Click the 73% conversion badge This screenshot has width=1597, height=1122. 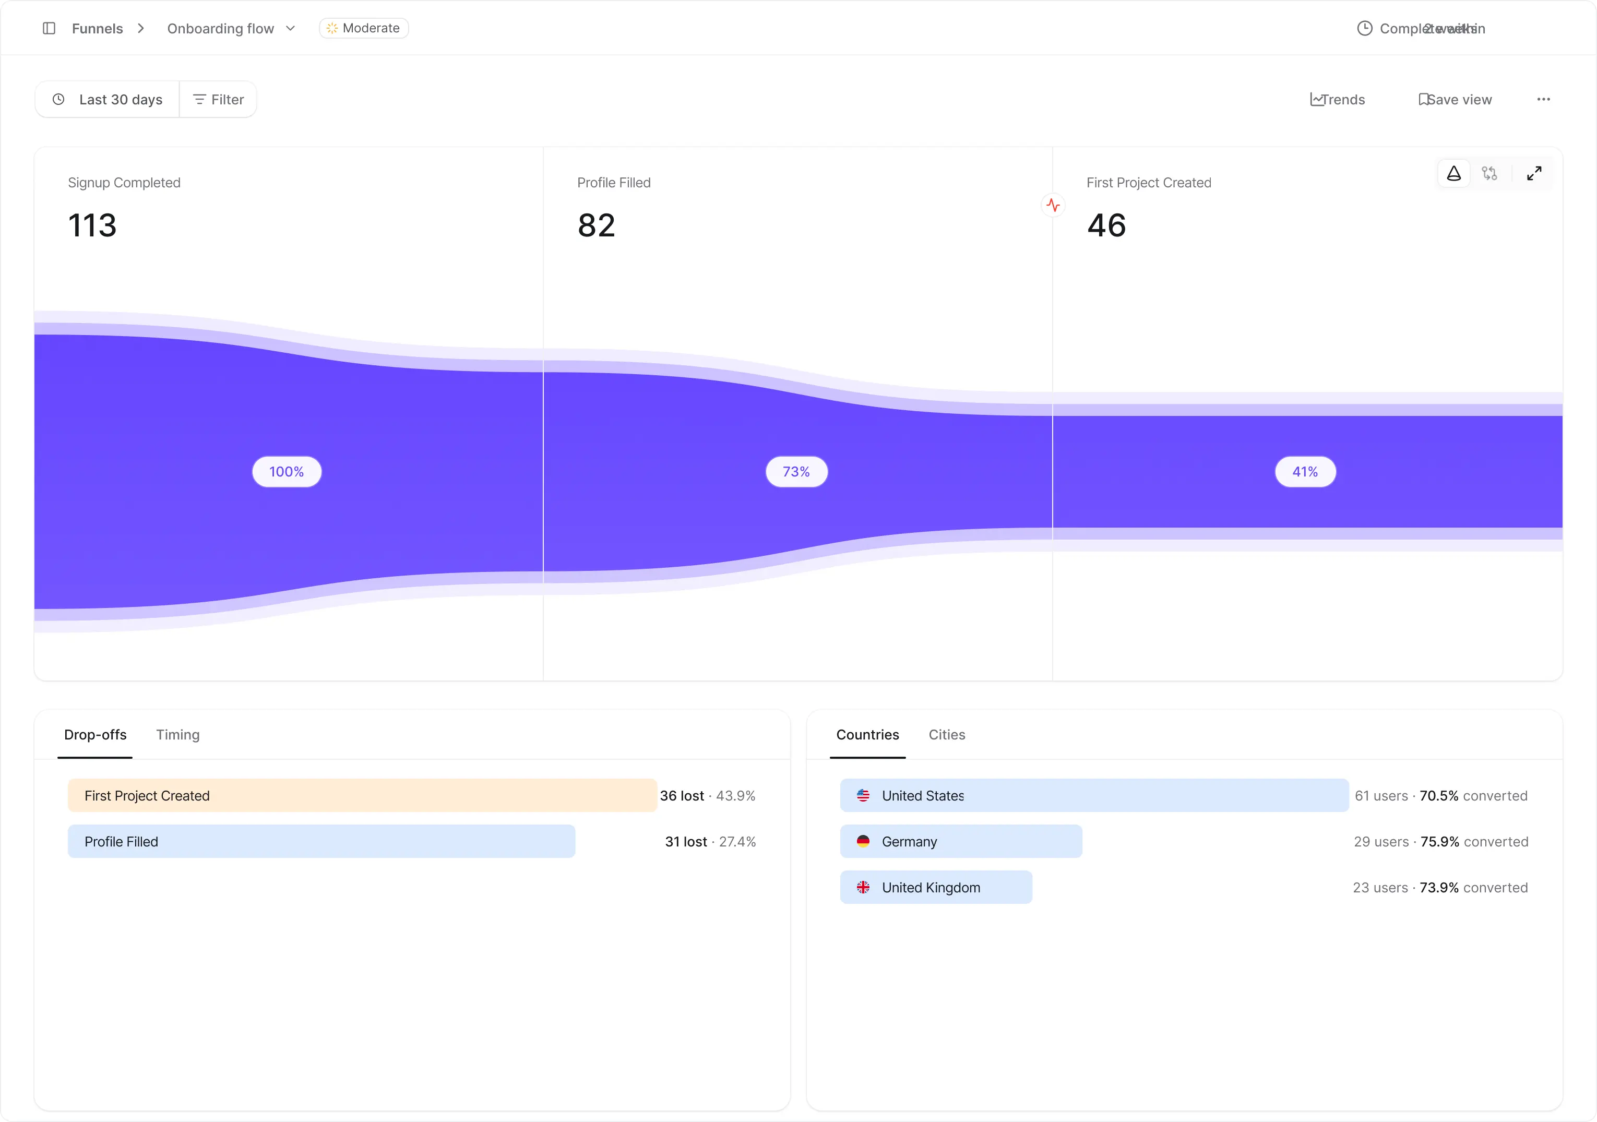(796, 472)
